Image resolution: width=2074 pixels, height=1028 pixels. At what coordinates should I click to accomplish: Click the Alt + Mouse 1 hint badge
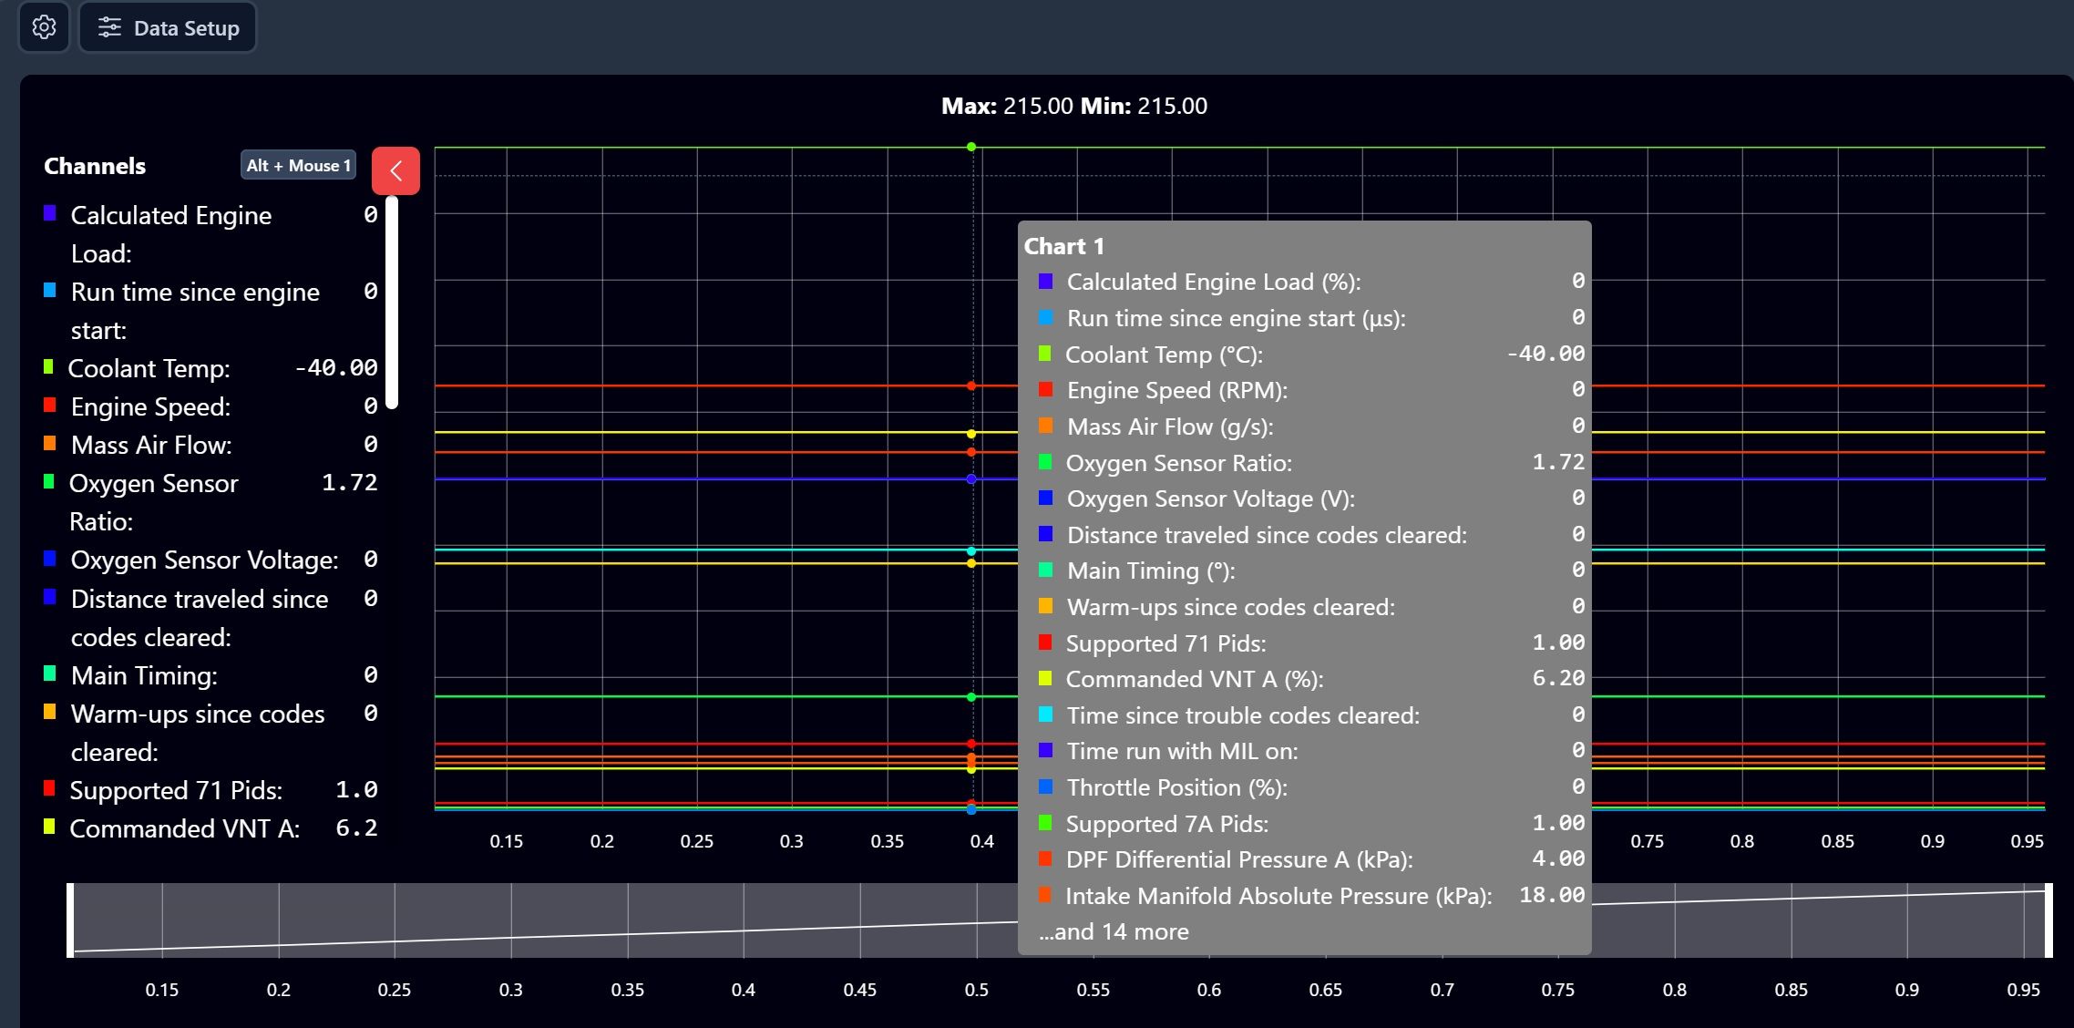pos(298,165)
